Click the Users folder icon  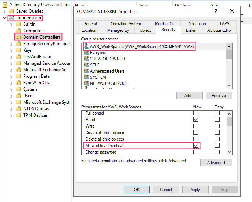(x=18, y=96)
